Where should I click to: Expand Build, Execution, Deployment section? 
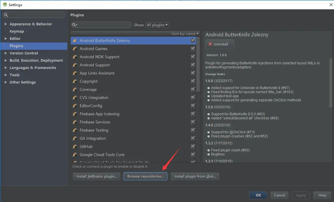click(x=6, y=60)
